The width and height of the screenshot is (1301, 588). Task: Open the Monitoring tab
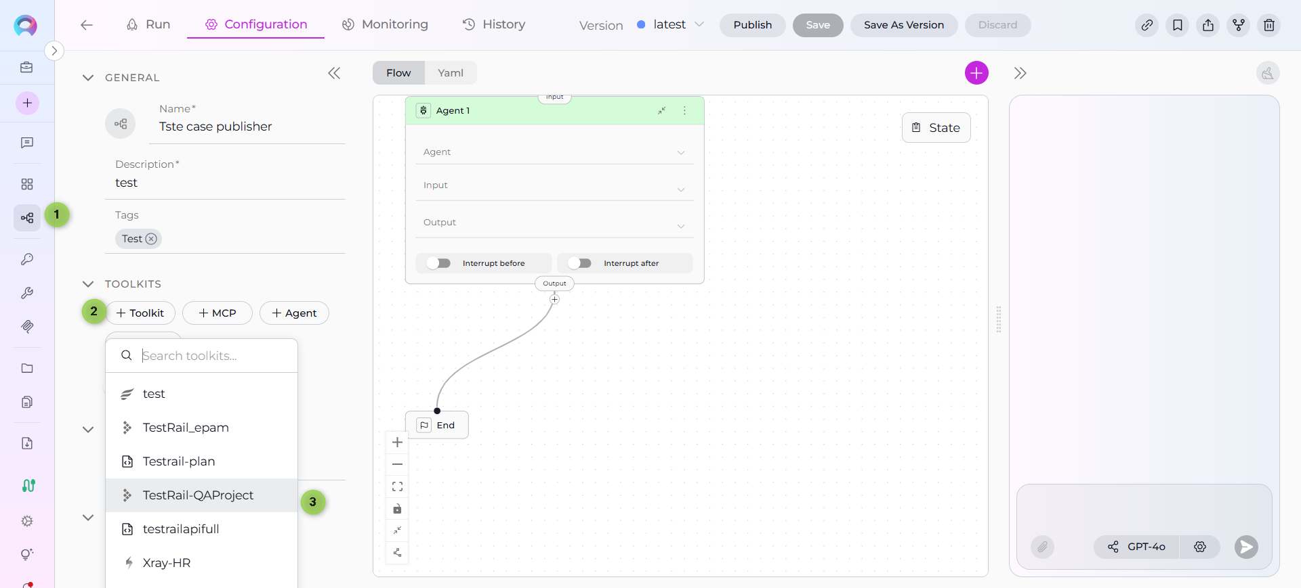[x=385, y=25]
